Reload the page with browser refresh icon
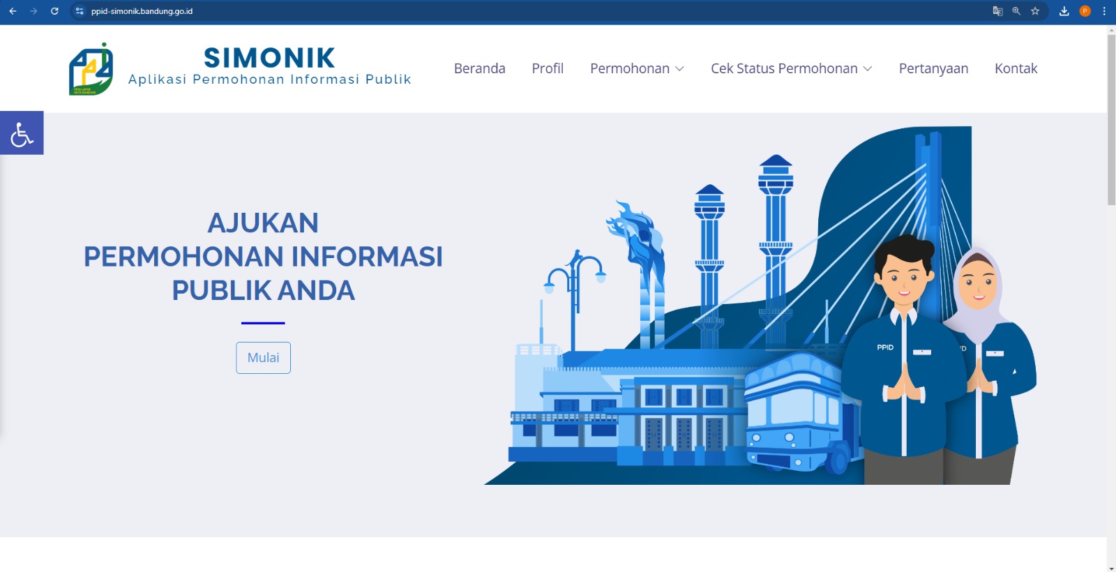The image size is (1116, 572). click(54, 11)
